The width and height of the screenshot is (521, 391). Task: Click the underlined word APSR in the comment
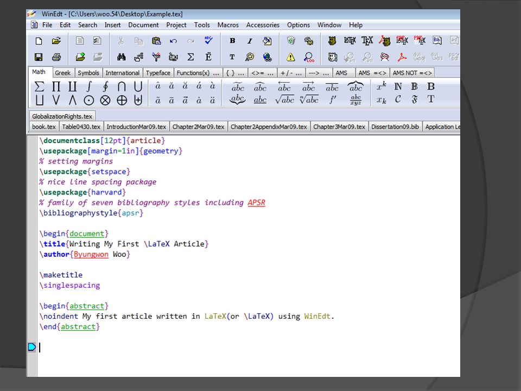tap(256, 203)
